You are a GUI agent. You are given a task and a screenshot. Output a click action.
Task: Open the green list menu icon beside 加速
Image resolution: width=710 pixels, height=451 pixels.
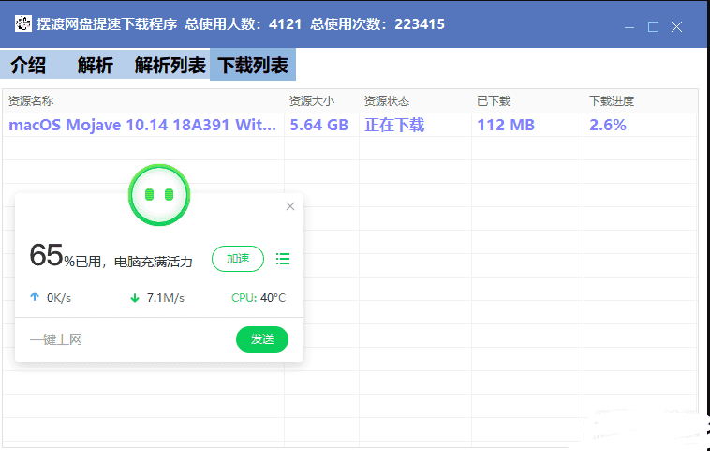pos(283,259)
